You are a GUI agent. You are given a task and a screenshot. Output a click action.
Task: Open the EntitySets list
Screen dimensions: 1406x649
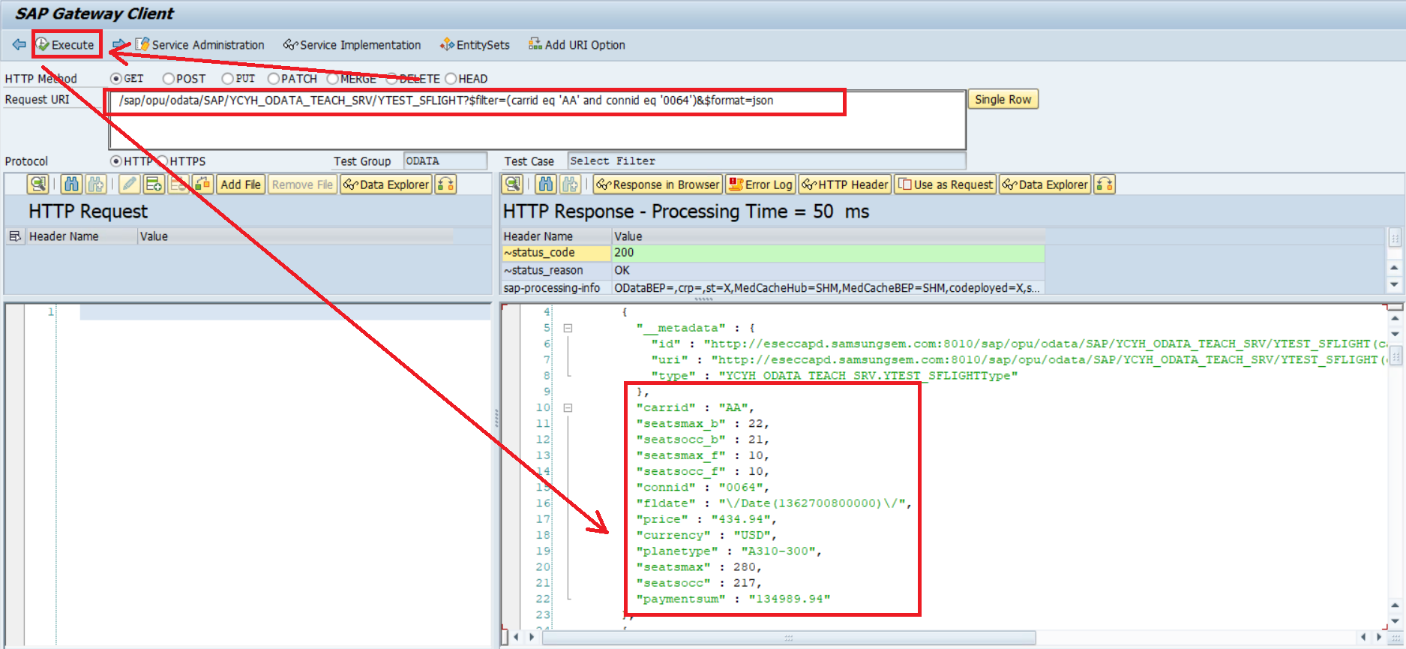475,45
